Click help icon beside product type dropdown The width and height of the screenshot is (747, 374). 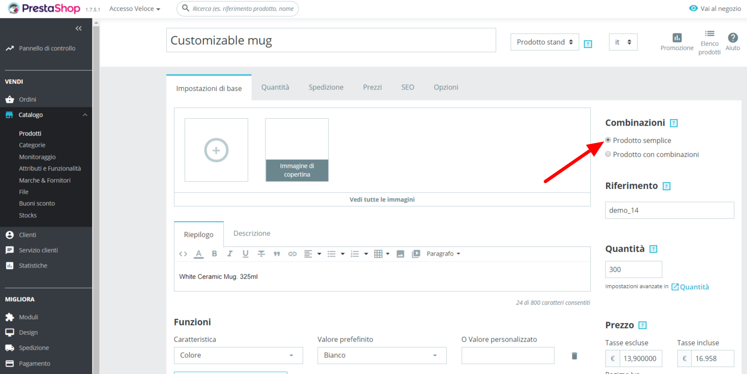click(x=588, y=44)
